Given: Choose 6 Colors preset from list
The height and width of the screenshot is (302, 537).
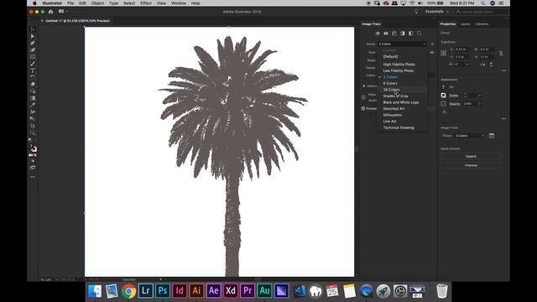Looking at the screenshot, I should 390,84.
